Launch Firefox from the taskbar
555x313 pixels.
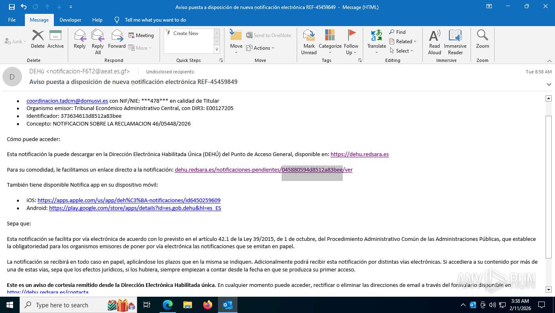click(x=207, y=305)
